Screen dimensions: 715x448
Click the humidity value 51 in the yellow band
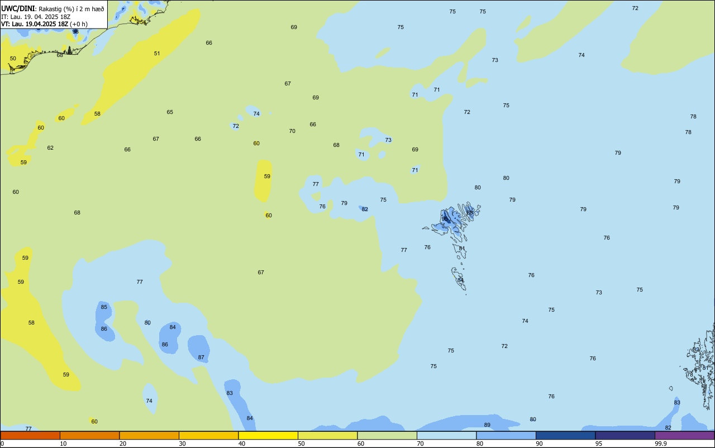157,54
